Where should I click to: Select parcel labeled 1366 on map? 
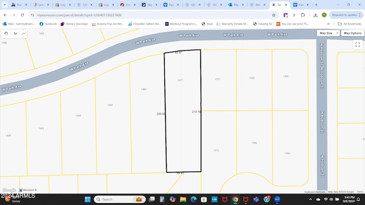254,143
